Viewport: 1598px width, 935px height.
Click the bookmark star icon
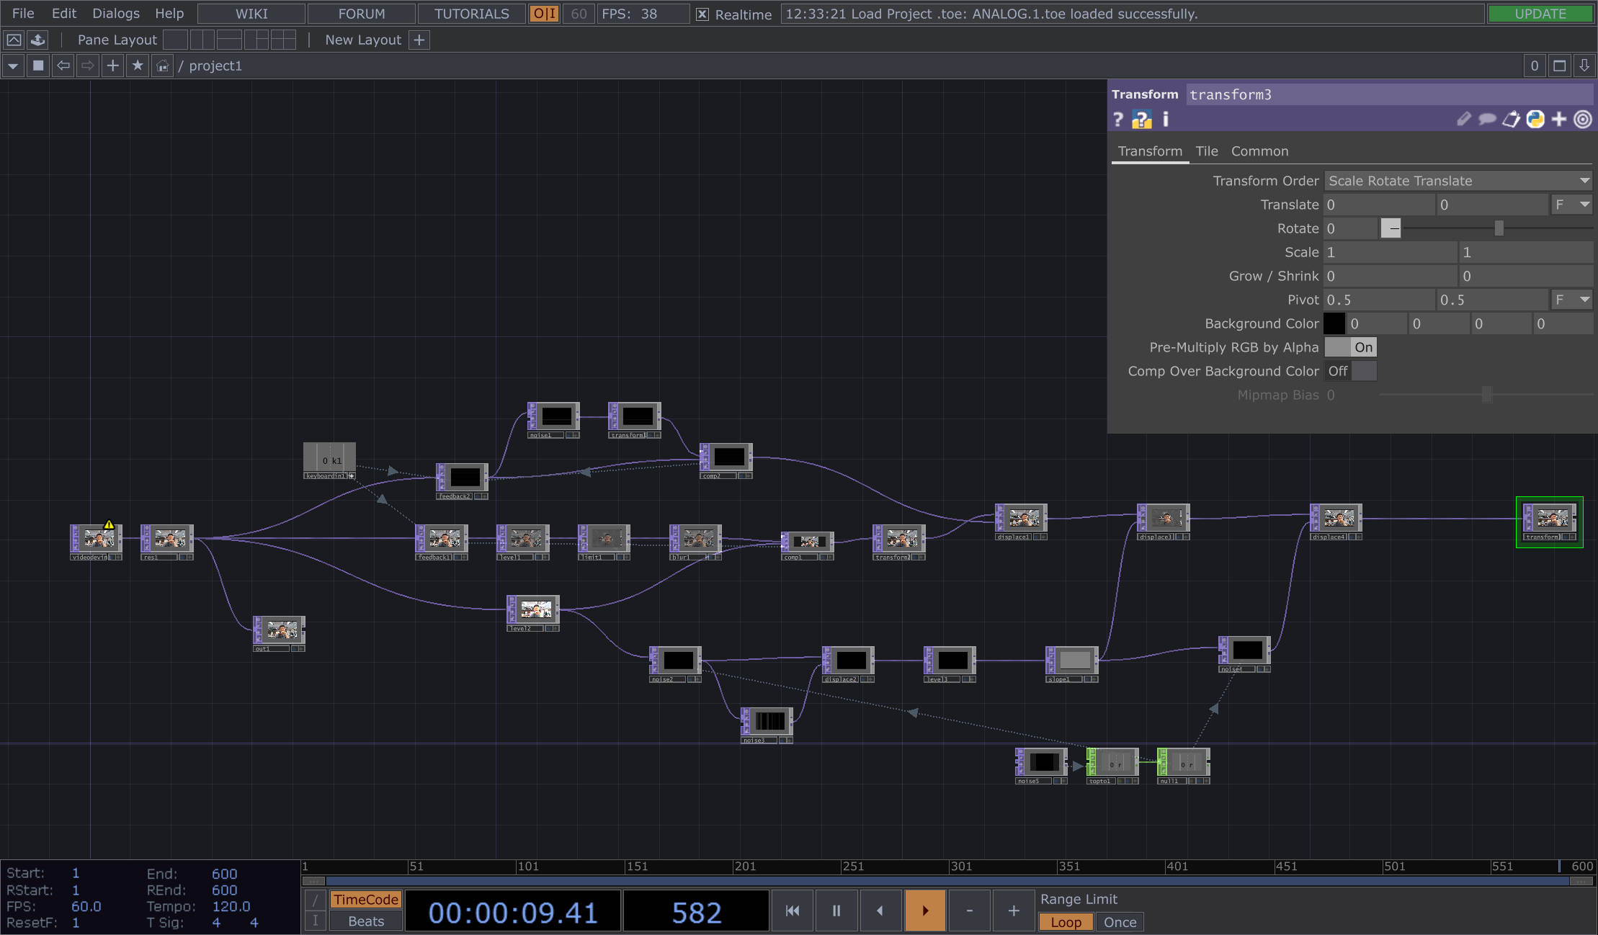click(138, 66)
